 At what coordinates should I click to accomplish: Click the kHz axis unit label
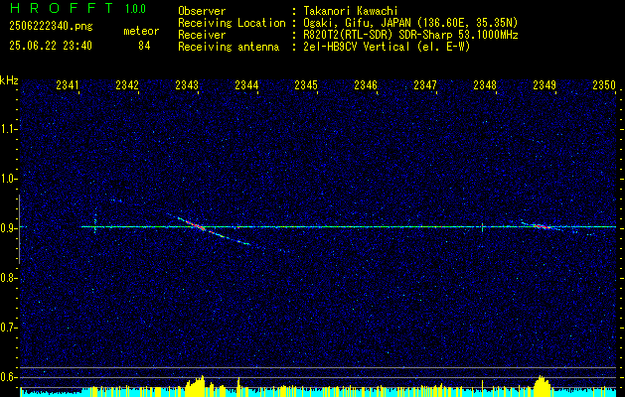click(x=9, y=80)
